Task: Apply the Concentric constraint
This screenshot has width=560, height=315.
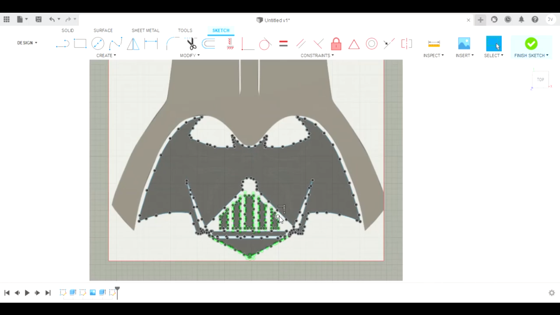Action: pos(371,43)
